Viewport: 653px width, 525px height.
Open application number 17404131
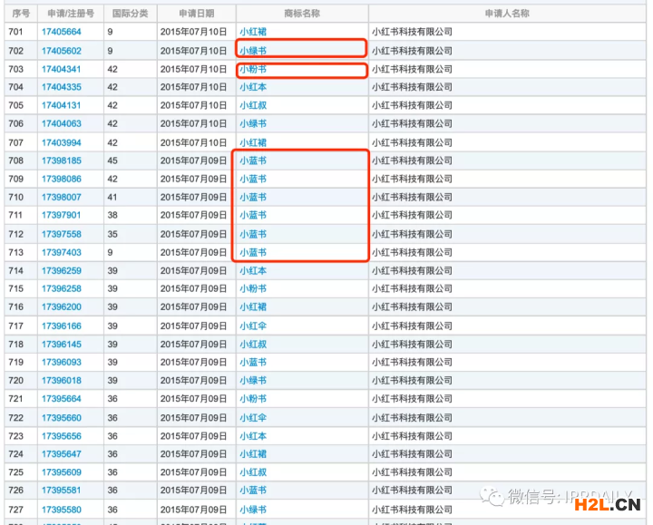(x=61, y=105)
